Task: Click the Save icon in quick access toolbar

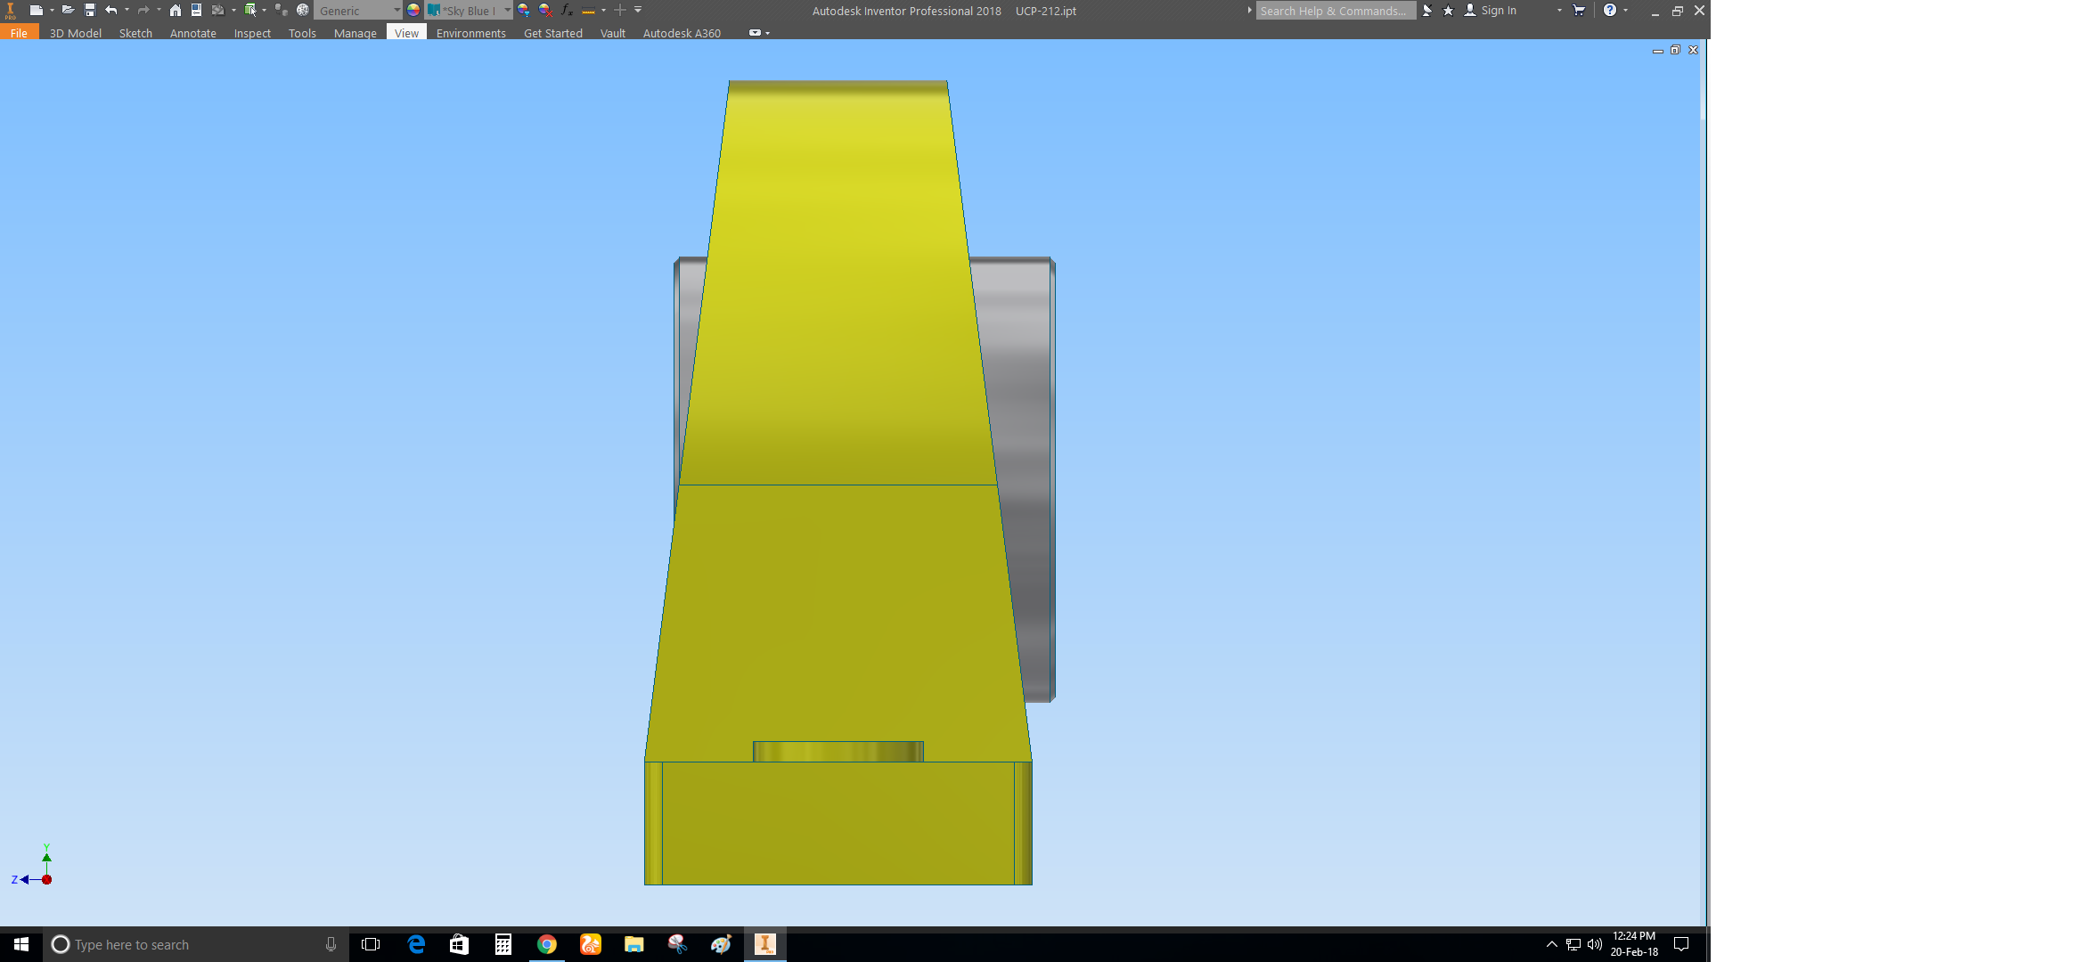Action: click(x=90, y=10)
